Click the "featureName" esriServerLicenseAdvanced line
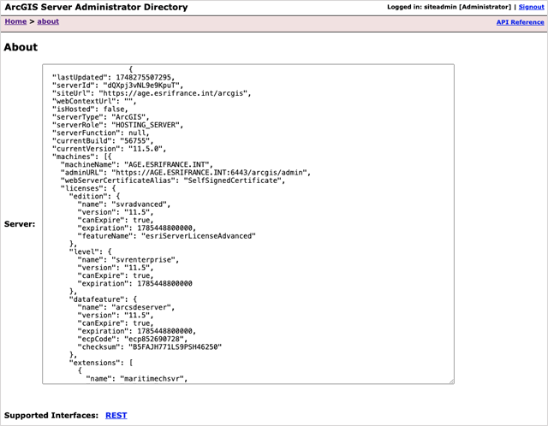Screen dimensions: 548x426 click(x=166, y=236)
